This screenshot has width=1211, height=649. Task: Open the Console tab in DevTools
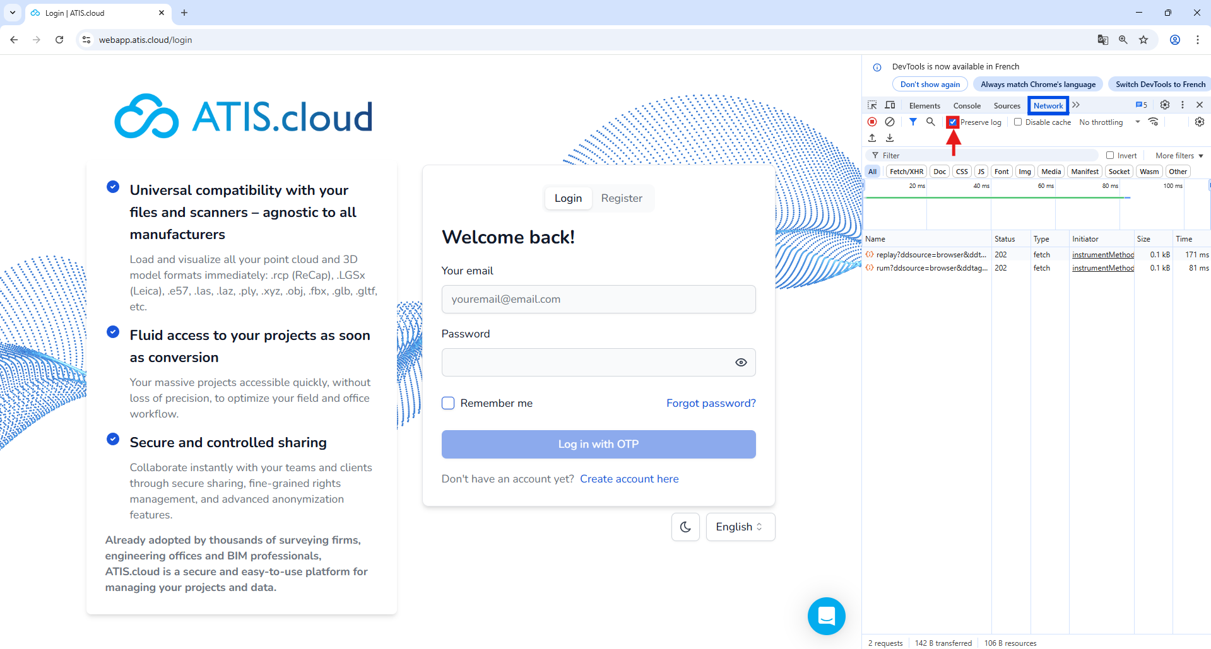(x=967, y=106)
